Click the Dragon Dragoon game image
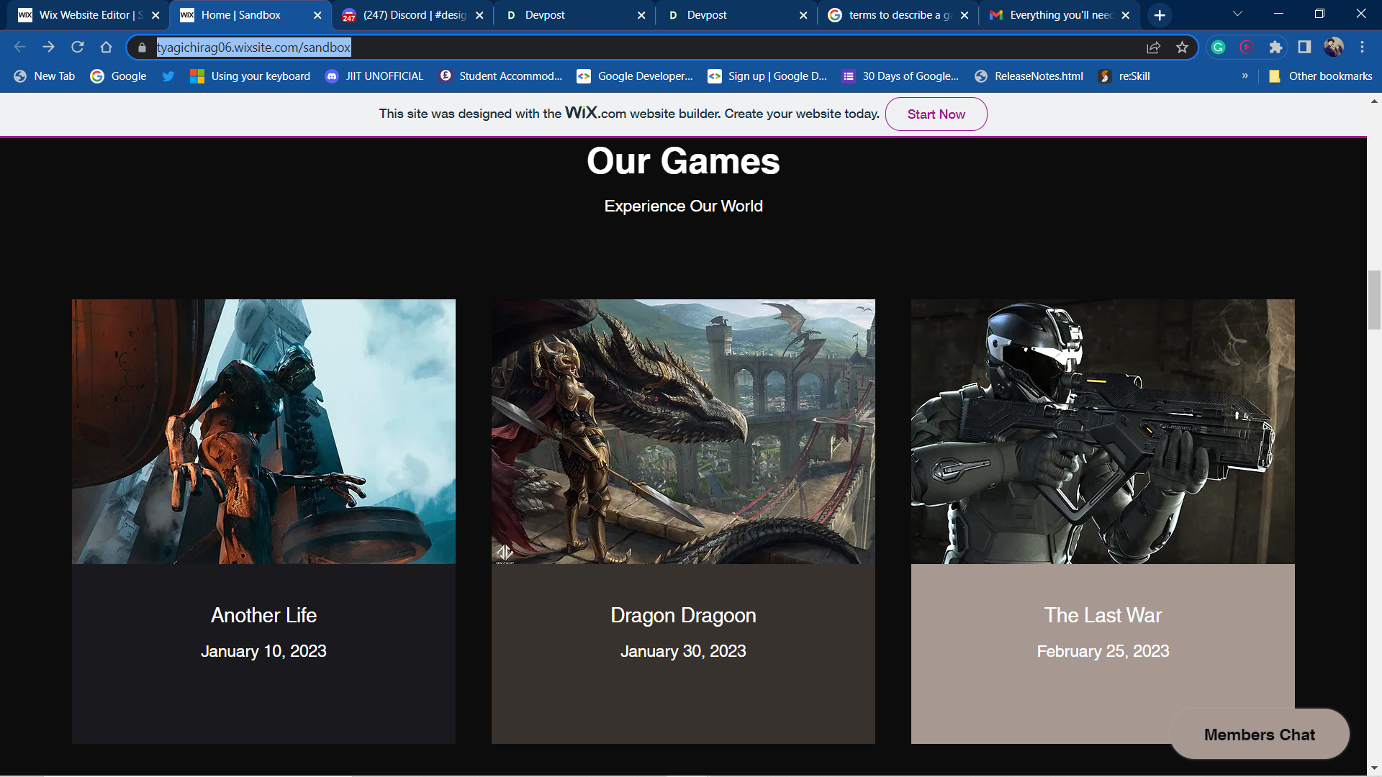Screen dimensions: 1382x777 click(683, 431)
